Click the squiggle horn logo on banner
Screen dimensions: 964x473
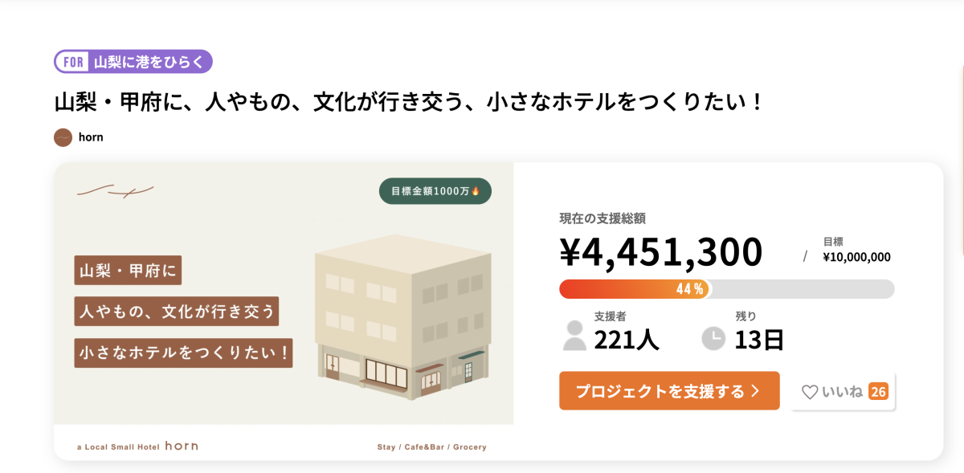[x=115, y=191]
